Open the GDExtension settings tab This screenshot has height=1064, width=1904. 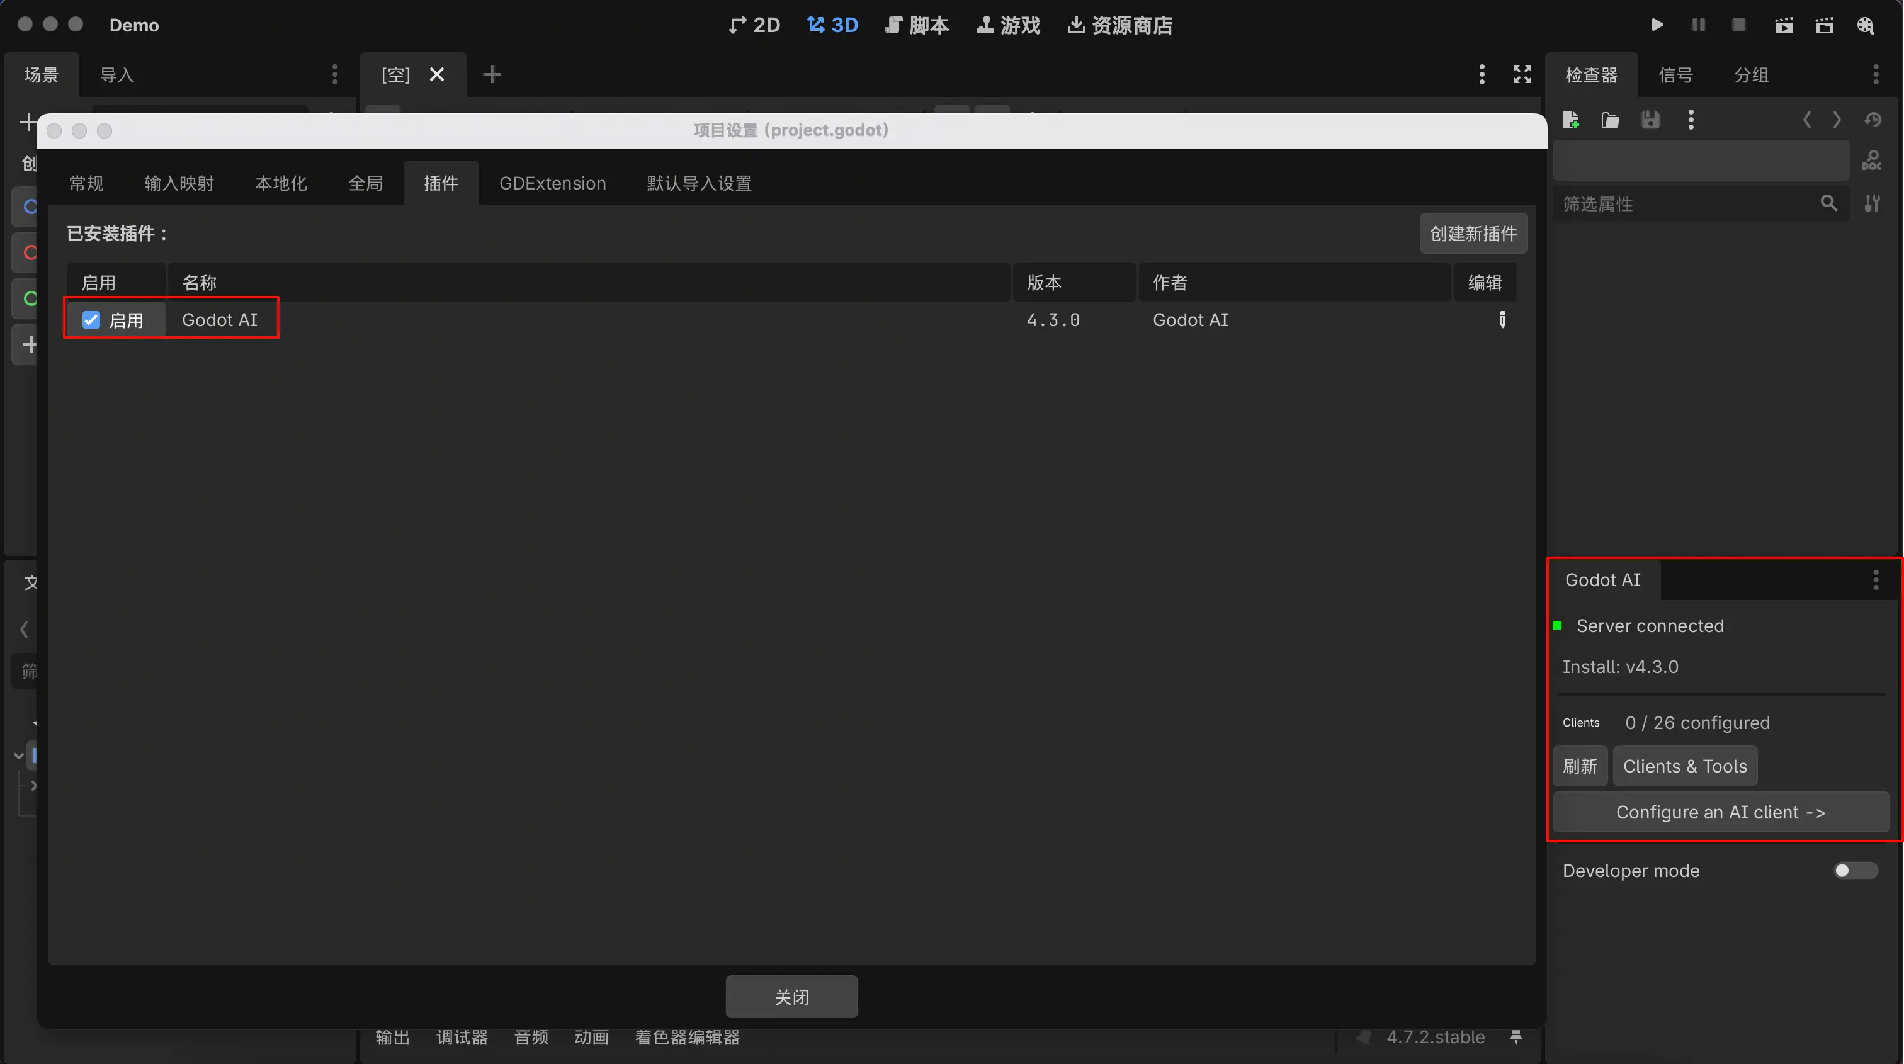(553, 183)
